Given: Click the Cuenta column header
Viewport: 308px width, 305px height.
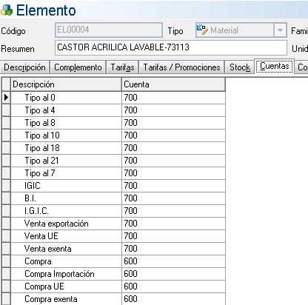Looking at the screenshot, I should click(173, 84).
